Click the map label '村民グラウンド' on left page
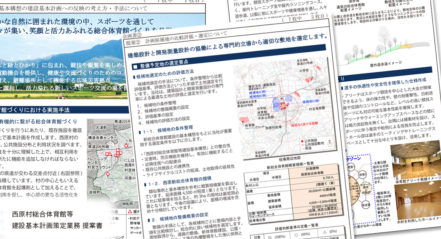This screenshot has height=239, width=441. click(x=99, y=167)
